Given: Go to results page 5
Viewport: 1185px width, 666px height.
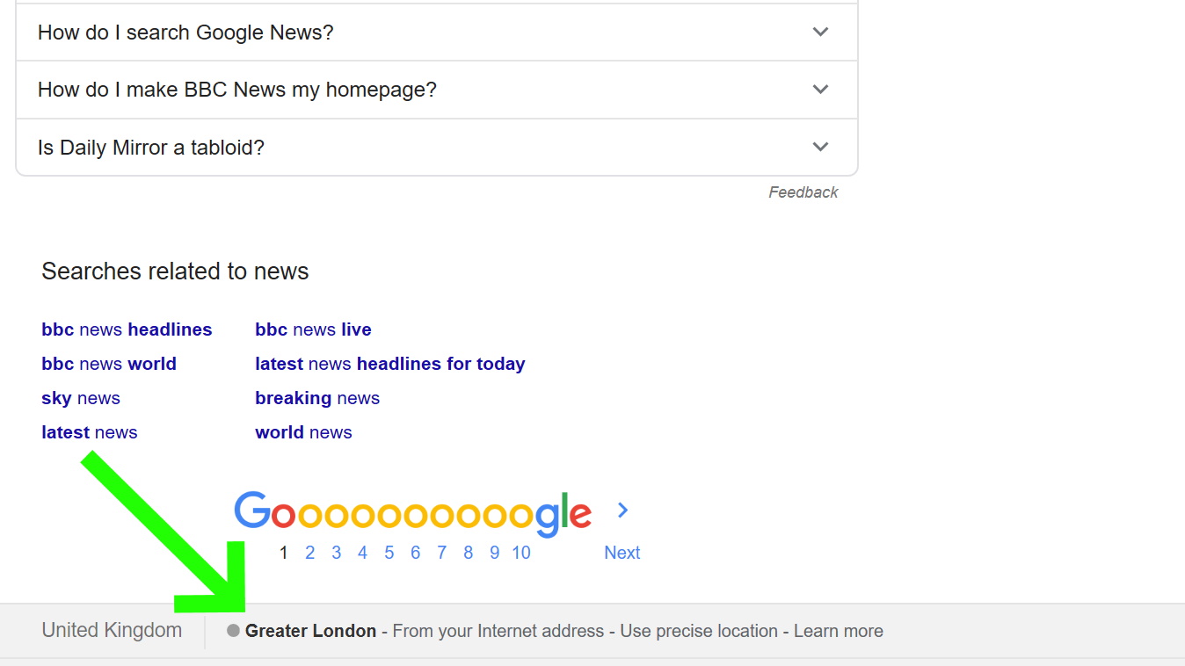Looking at the screenshot, I should 389,553.
